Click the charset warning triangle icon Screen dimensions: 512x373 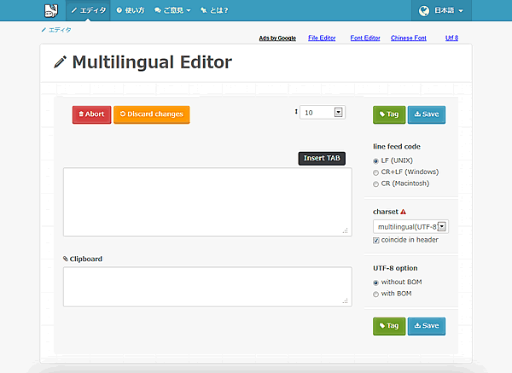[404, 211]
